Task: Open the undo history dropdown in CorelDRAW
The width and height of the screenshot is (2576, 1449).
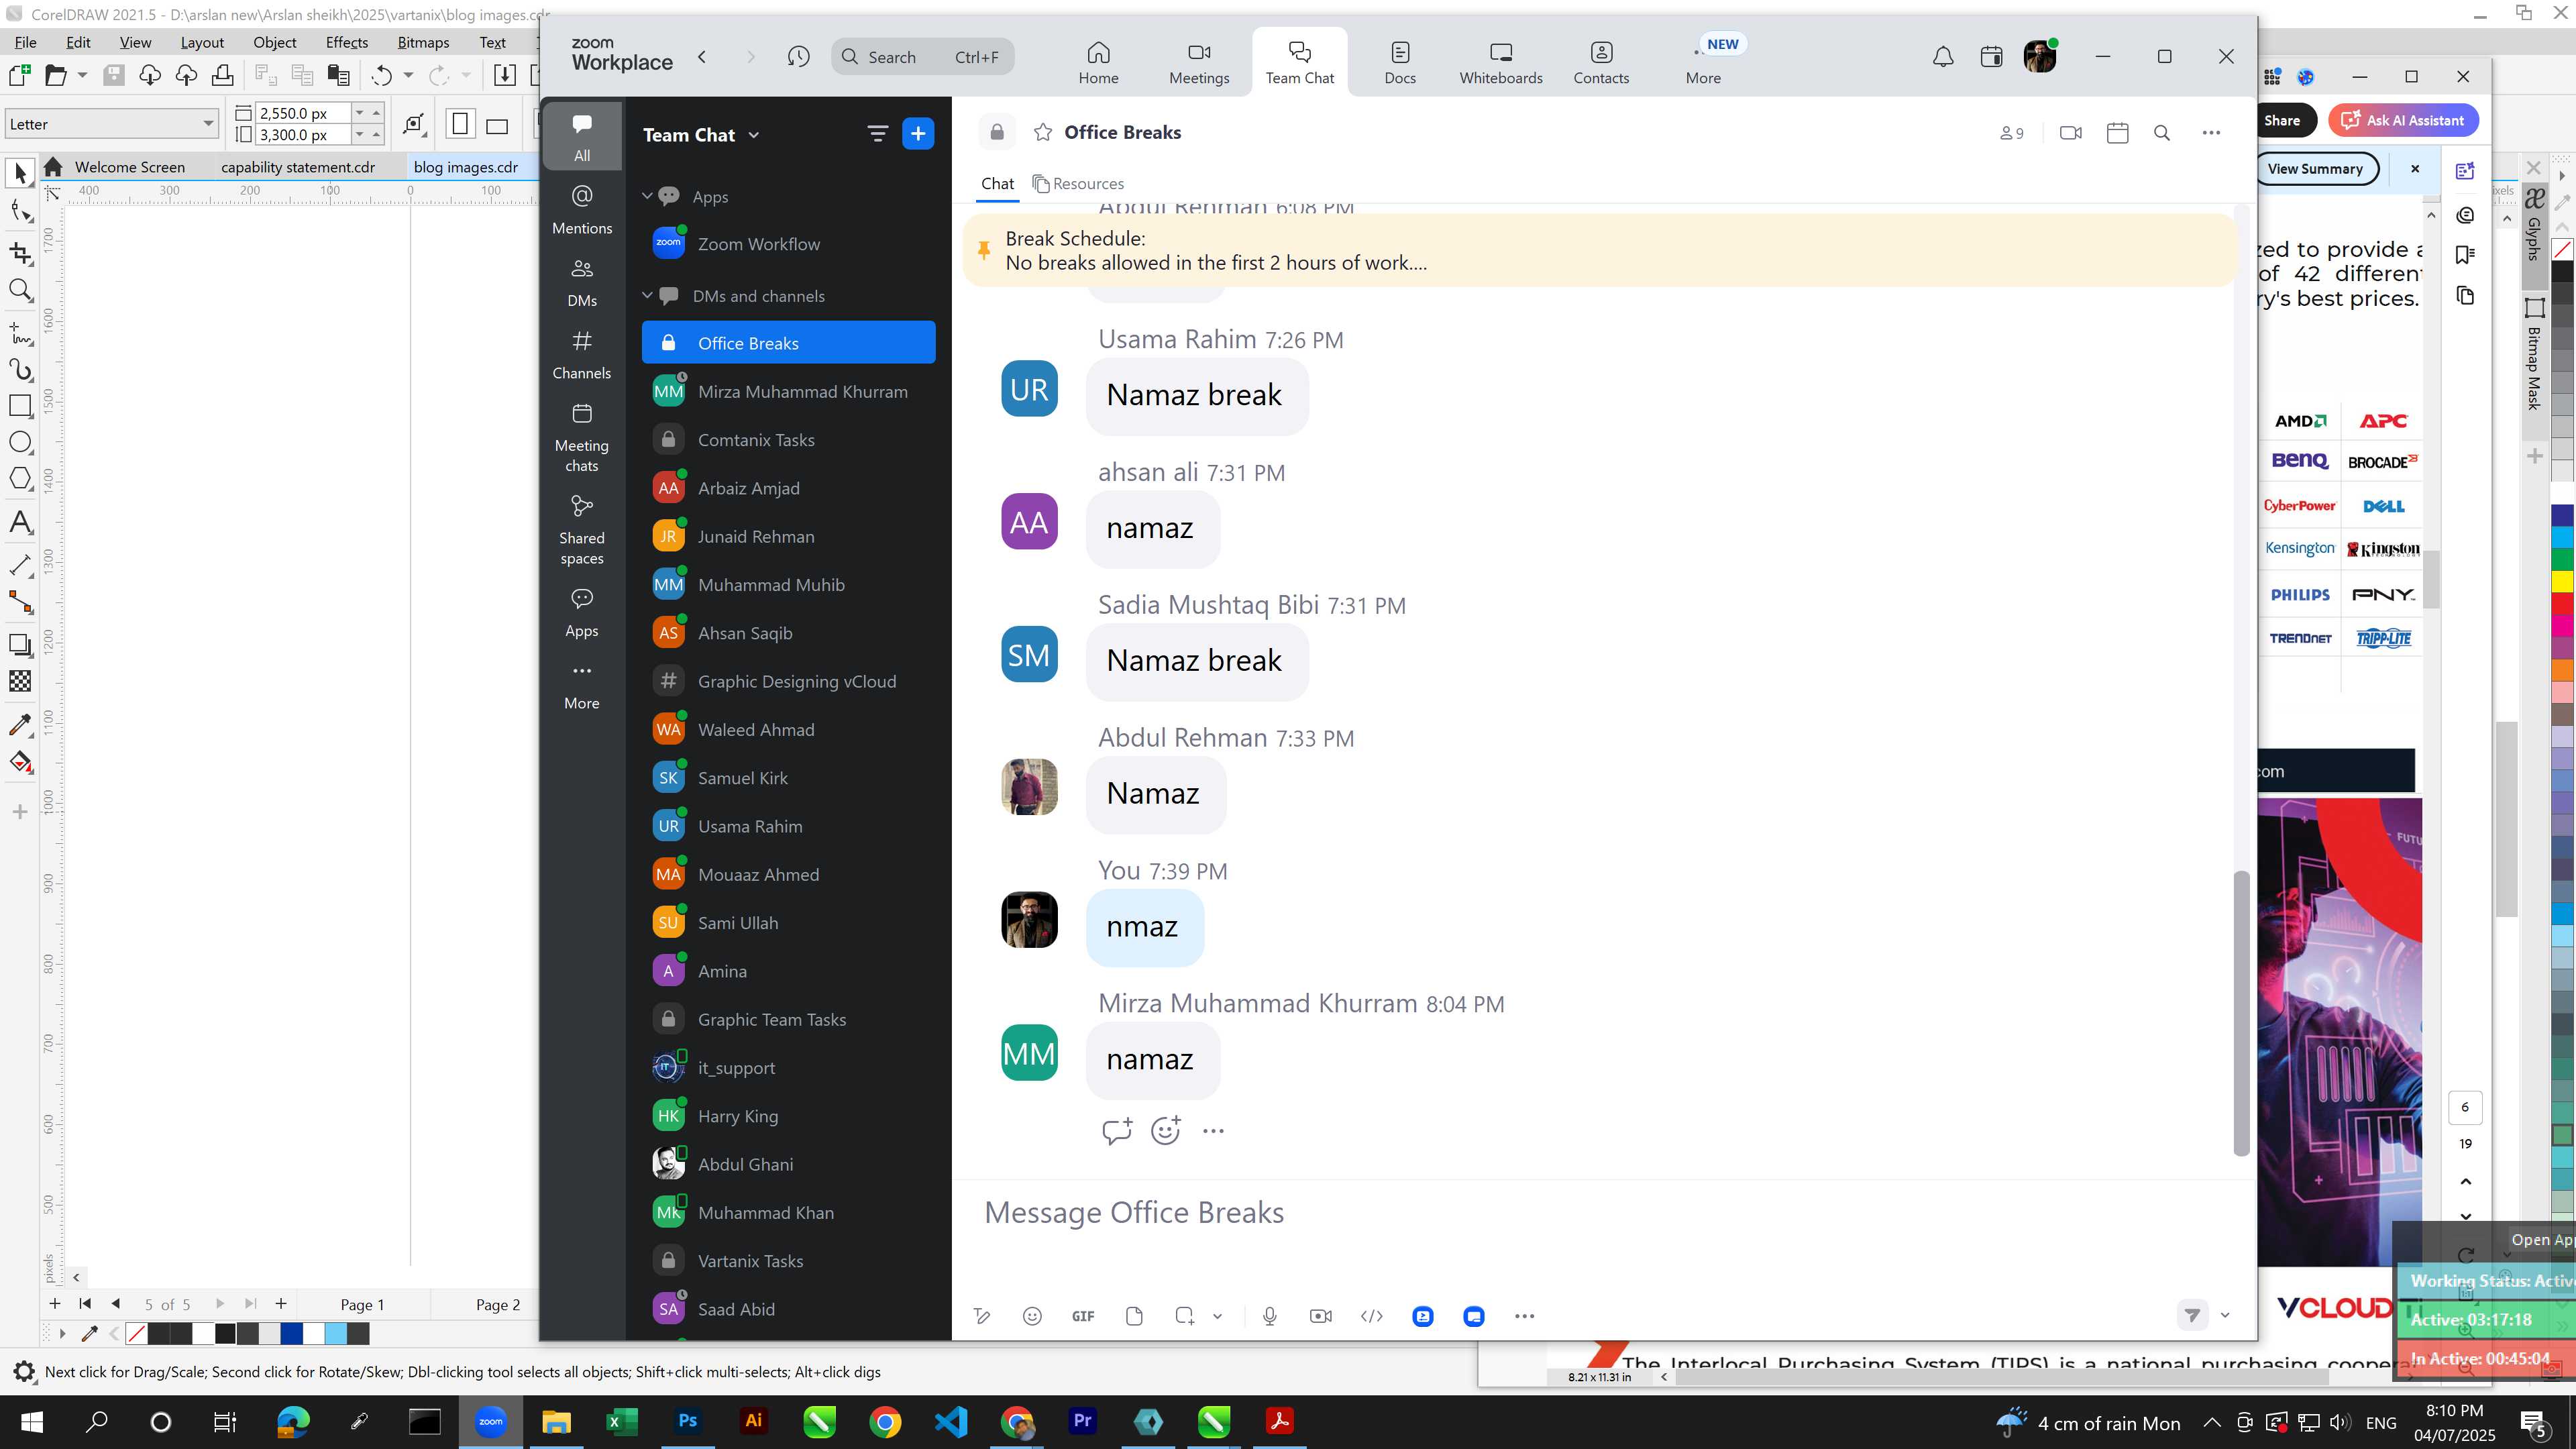Action: click(x=408, y=75)
